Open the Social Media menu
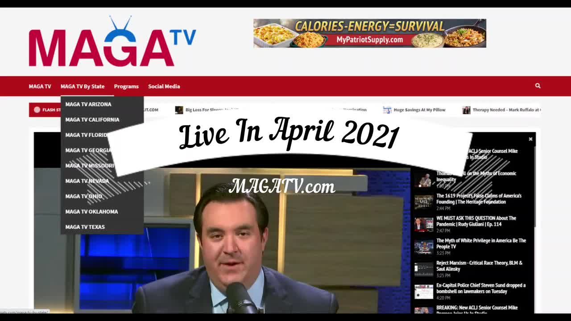This screenshot has width=571, height=321. pos(164,86)
